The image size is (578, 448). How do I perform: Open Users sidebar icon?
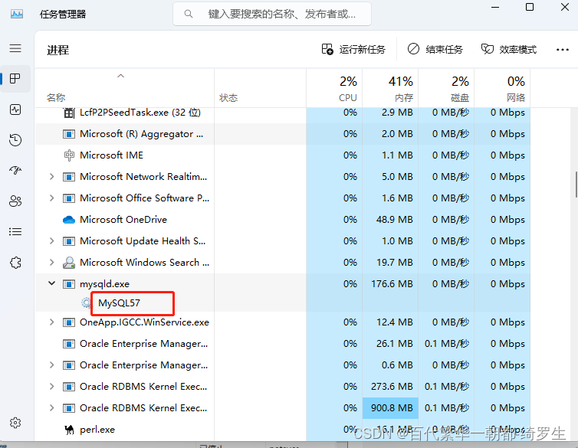[15, 201]
